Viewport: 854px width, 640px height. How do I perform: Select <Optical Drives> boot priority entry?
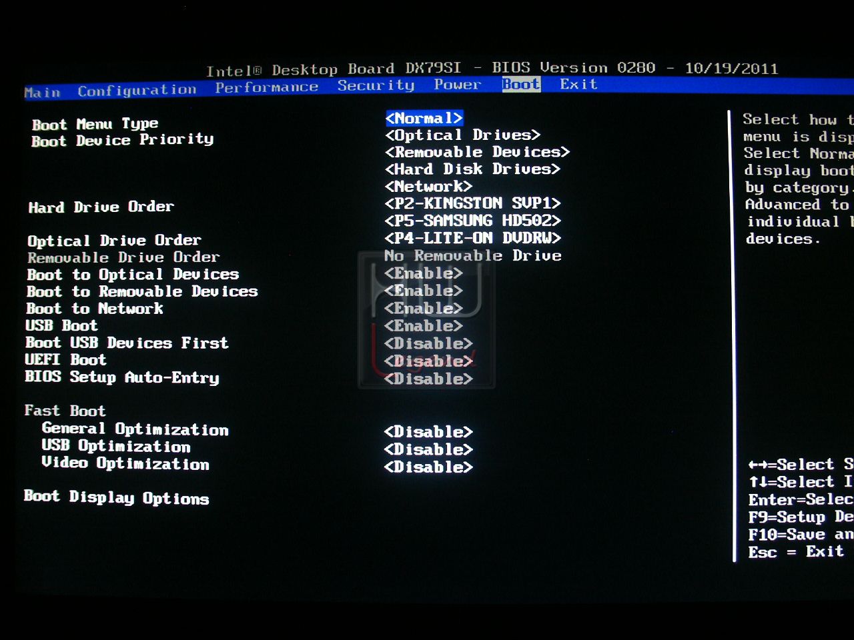tap(462, 135)
